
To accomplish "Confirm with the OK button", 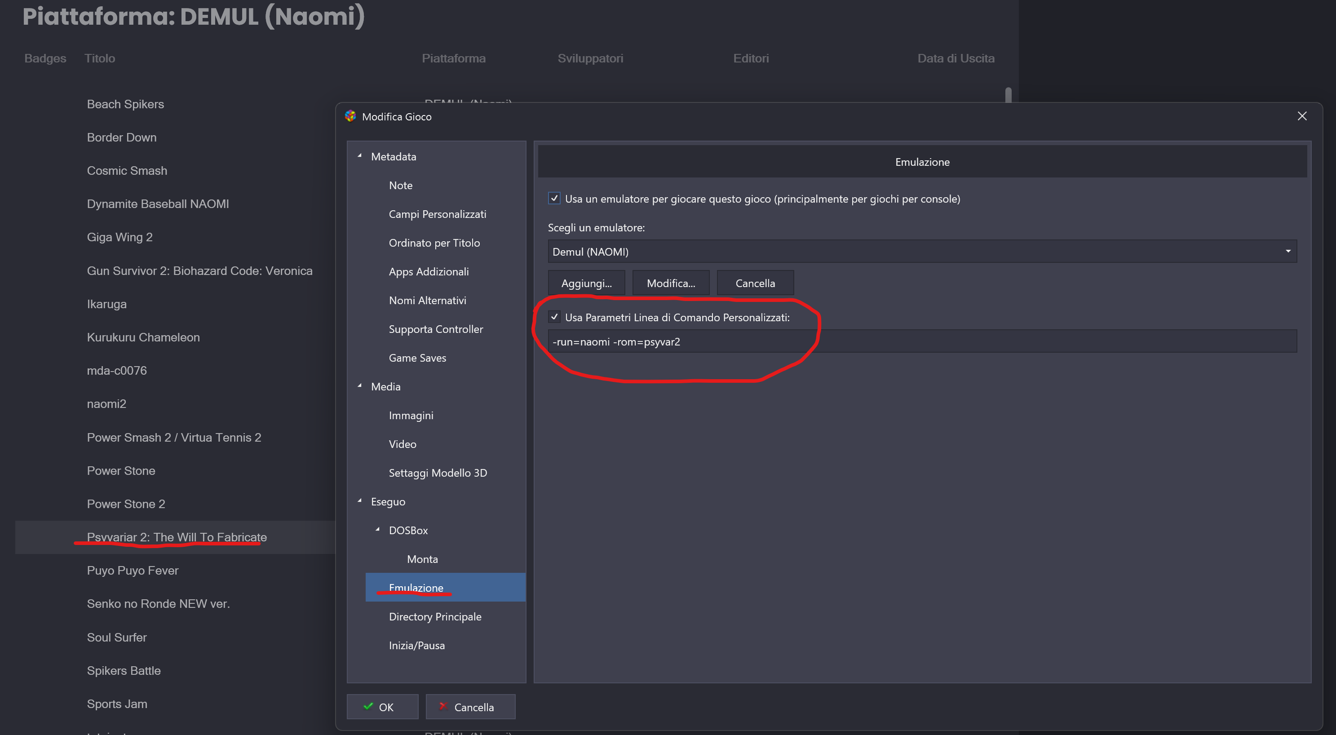I will [382, 707].
